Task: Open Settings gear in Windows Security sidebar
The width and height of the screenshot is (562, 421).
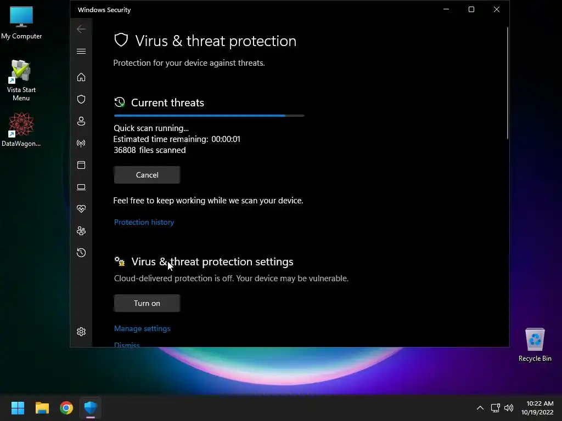Action: pos(81,332)
